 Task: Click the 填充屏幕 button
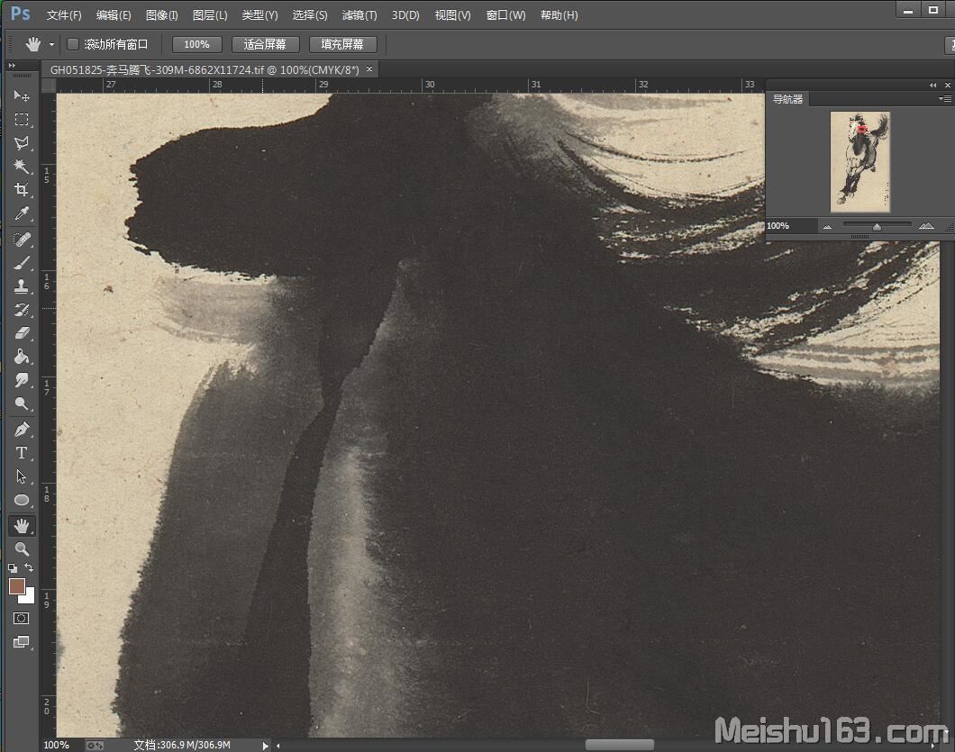(343, 44)
